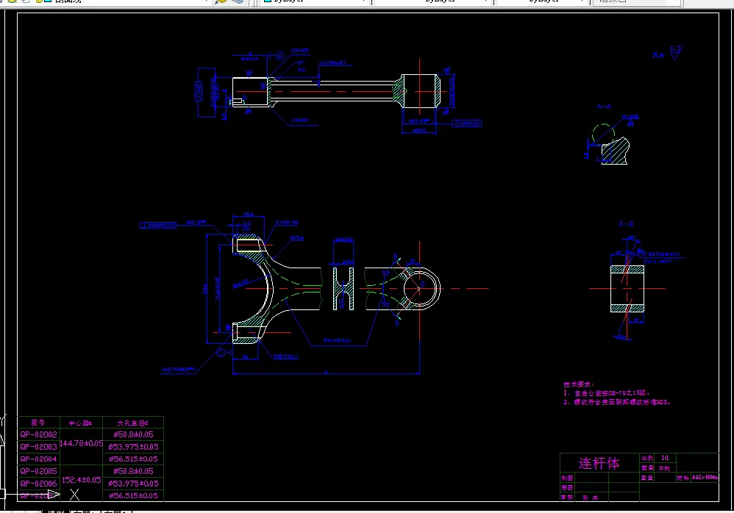
Task: Click ø53.975±0.05 in the QP-02003 row
Action: [133, 447]
